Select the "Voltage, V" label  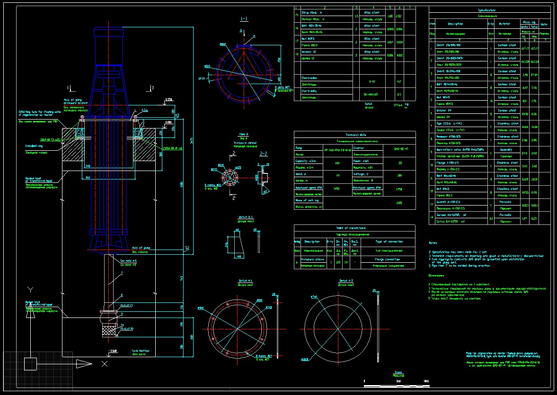tap(361, 174)
